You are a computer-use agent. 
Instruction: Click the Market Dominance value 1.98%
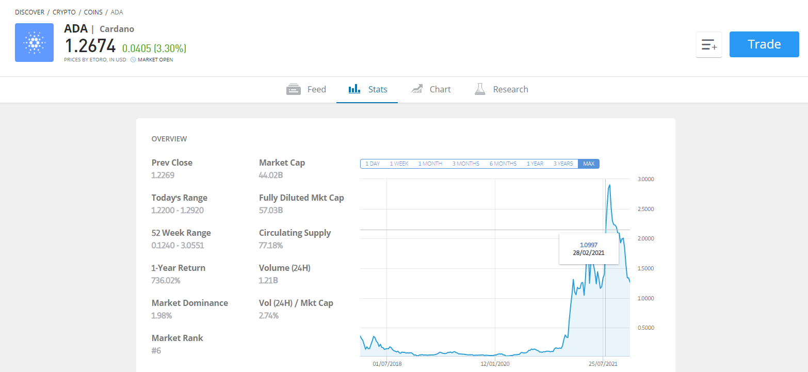(162, 315)
